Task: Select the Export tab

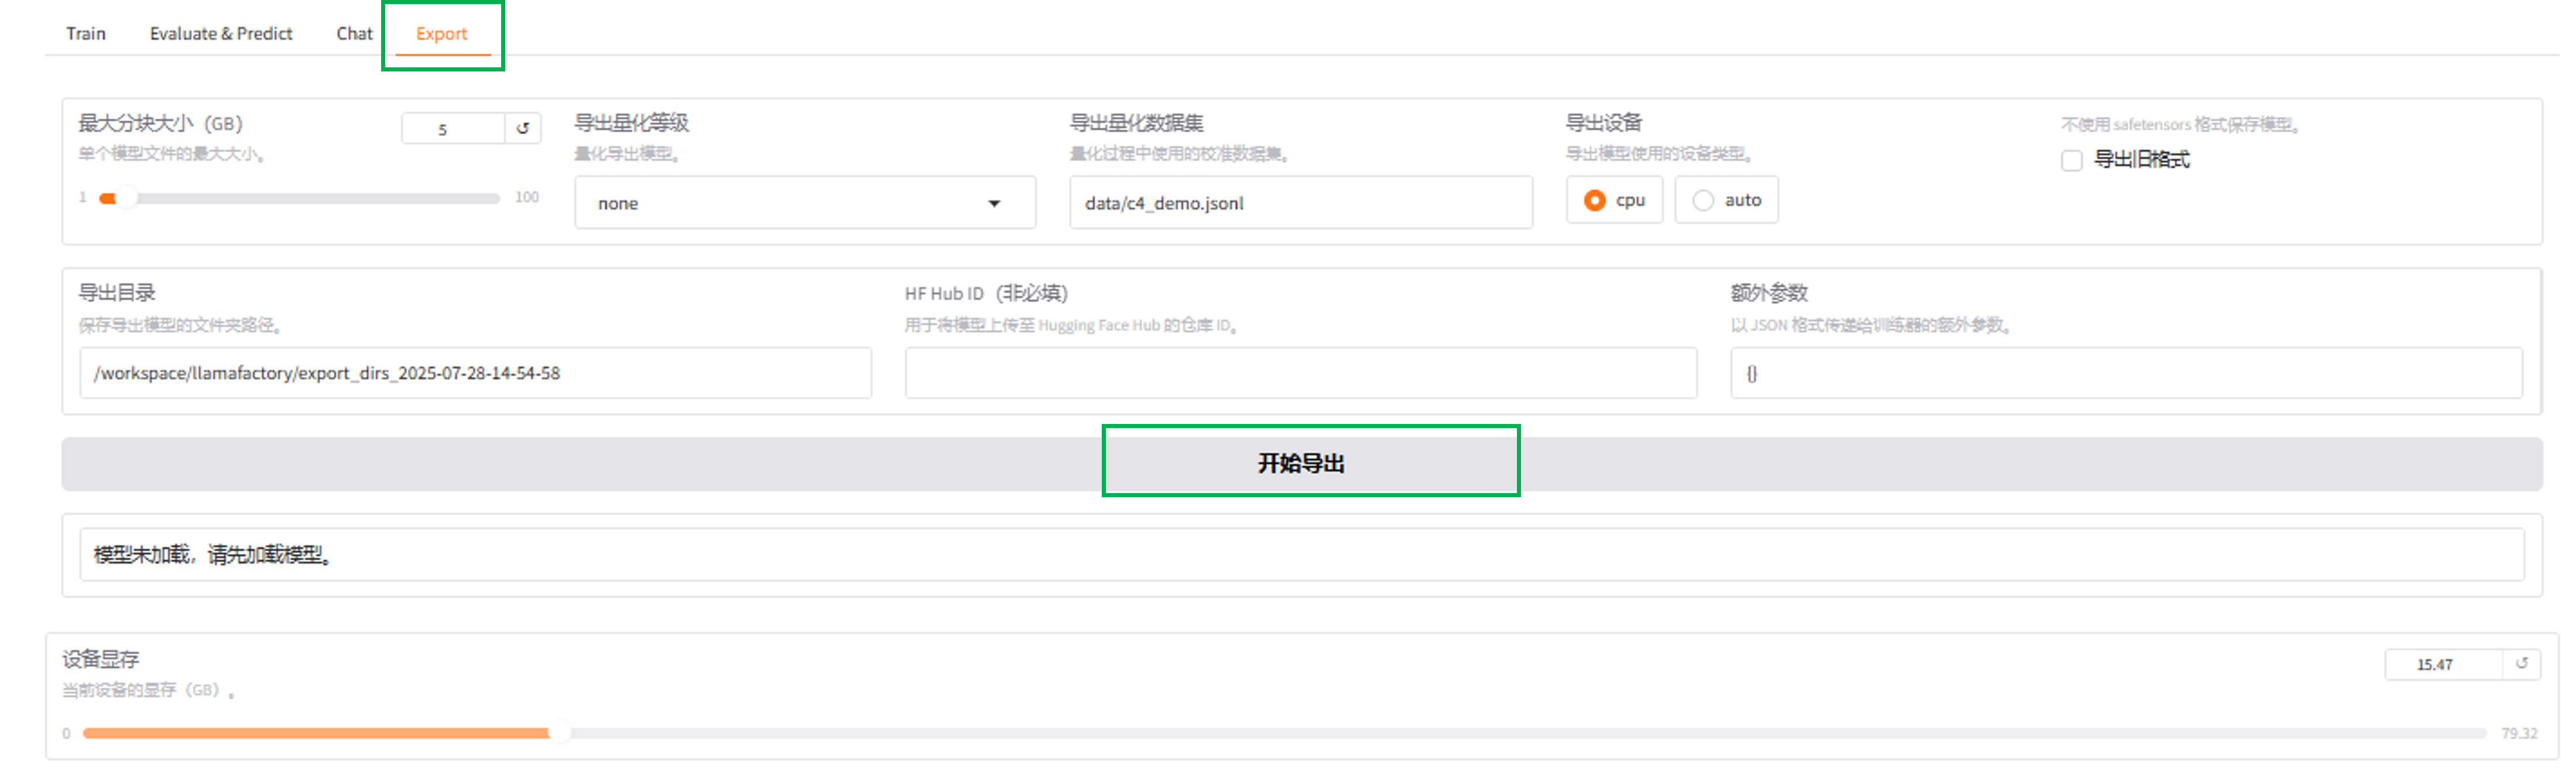Action: coord(441,34)
